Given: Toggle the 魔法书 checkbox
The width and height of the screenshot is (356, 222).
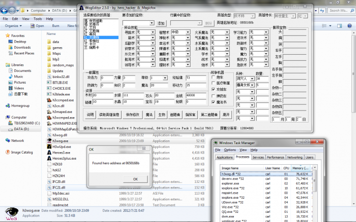Looking at the screenshot, I should tap(213, 102).
